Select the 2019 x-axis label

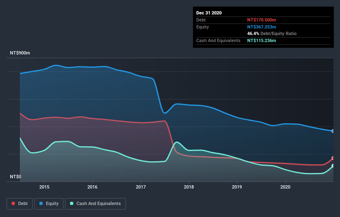237,187
